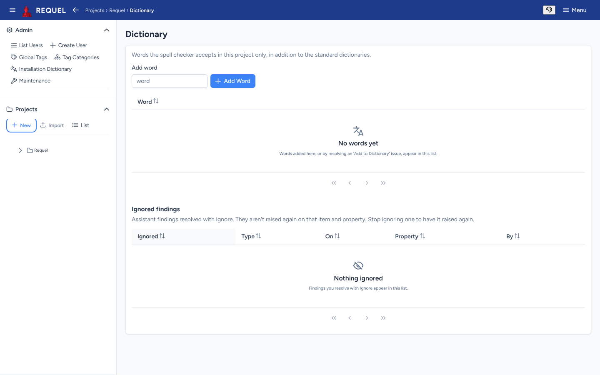
Task: Open the Requel breadcrumb link
Action: click(x=117, y=10)
